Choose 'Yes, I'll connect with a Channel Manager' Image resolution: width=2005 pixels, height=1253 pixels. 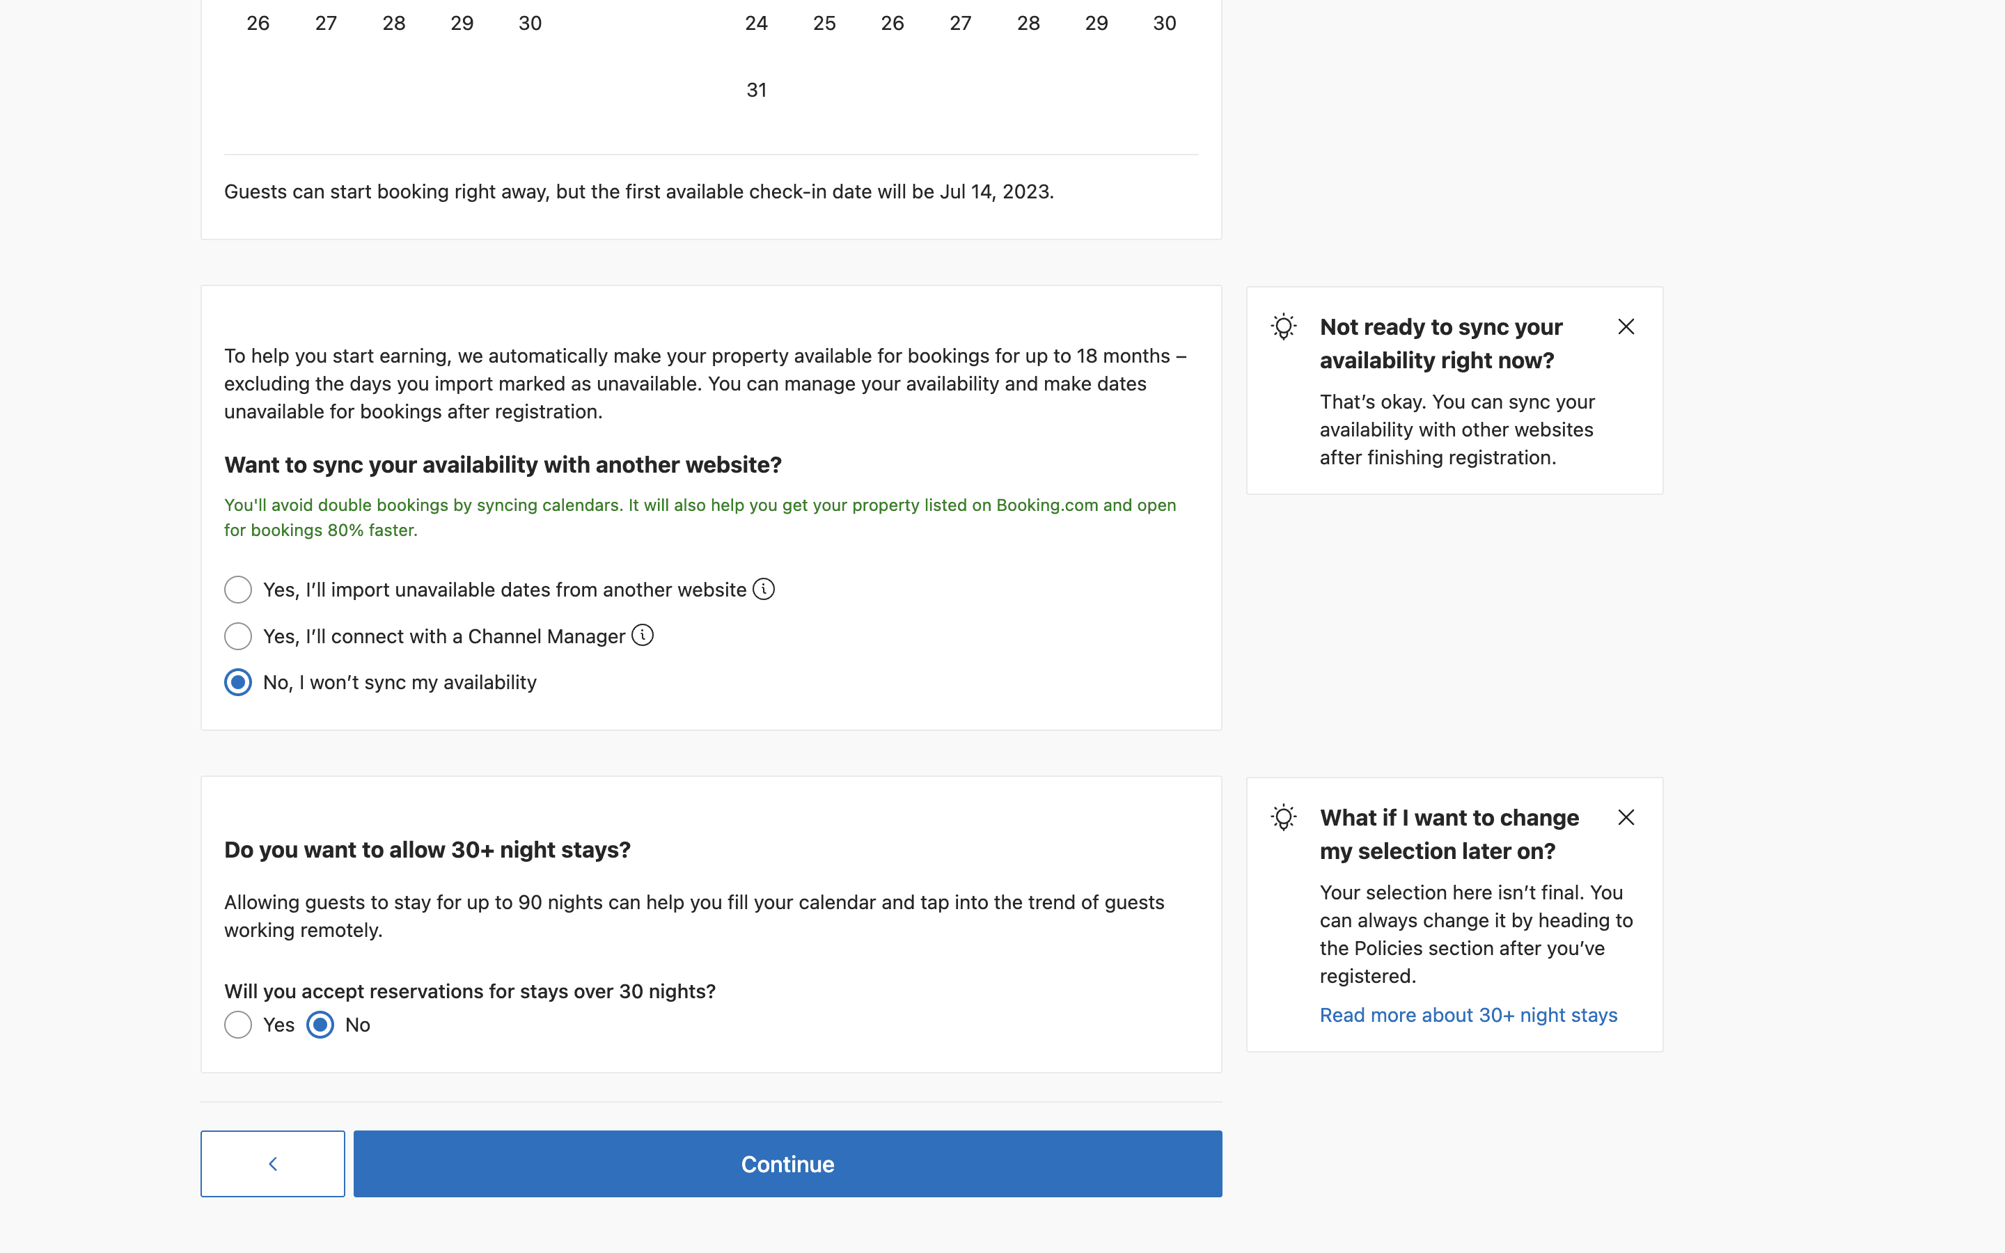[238, 636]
